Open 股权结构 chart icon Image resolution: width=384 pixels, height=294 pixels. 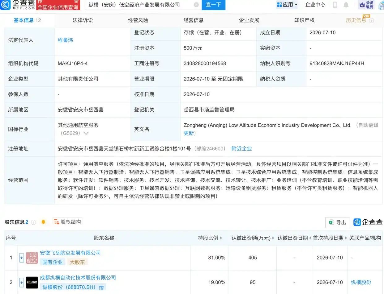pos(57,222)
